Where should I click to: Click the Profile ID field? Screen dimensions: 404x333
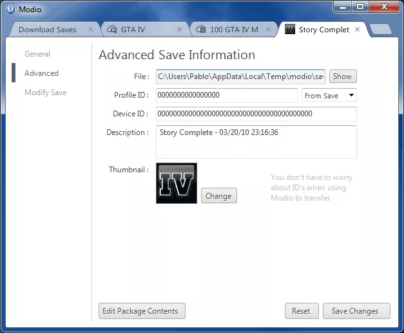[226, 95]
